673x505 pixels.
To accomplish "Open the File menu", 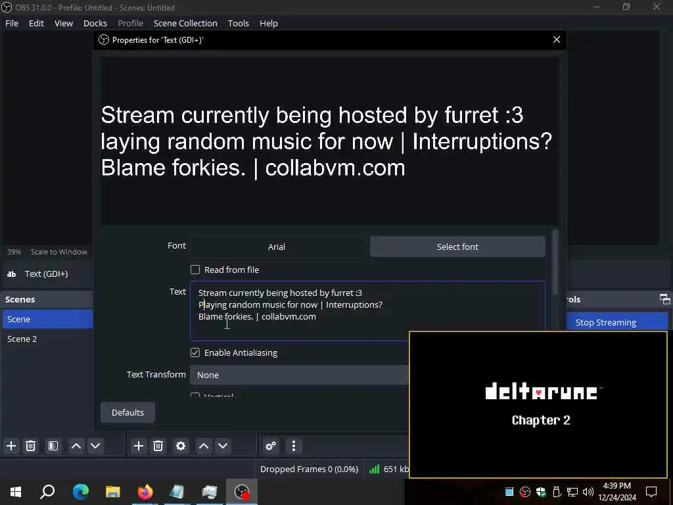I will click(x=12, y=23).
